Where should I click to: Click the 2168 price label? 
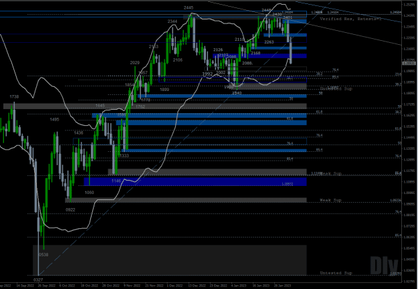[255, 53]
